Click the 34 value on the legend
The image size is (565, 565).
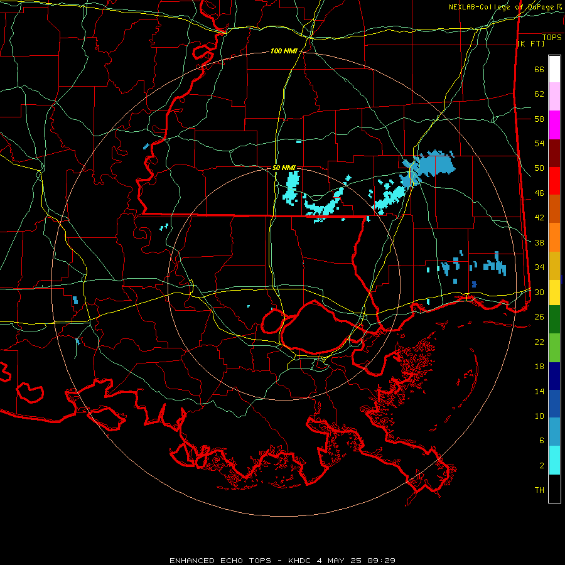(x=539, y=267)
